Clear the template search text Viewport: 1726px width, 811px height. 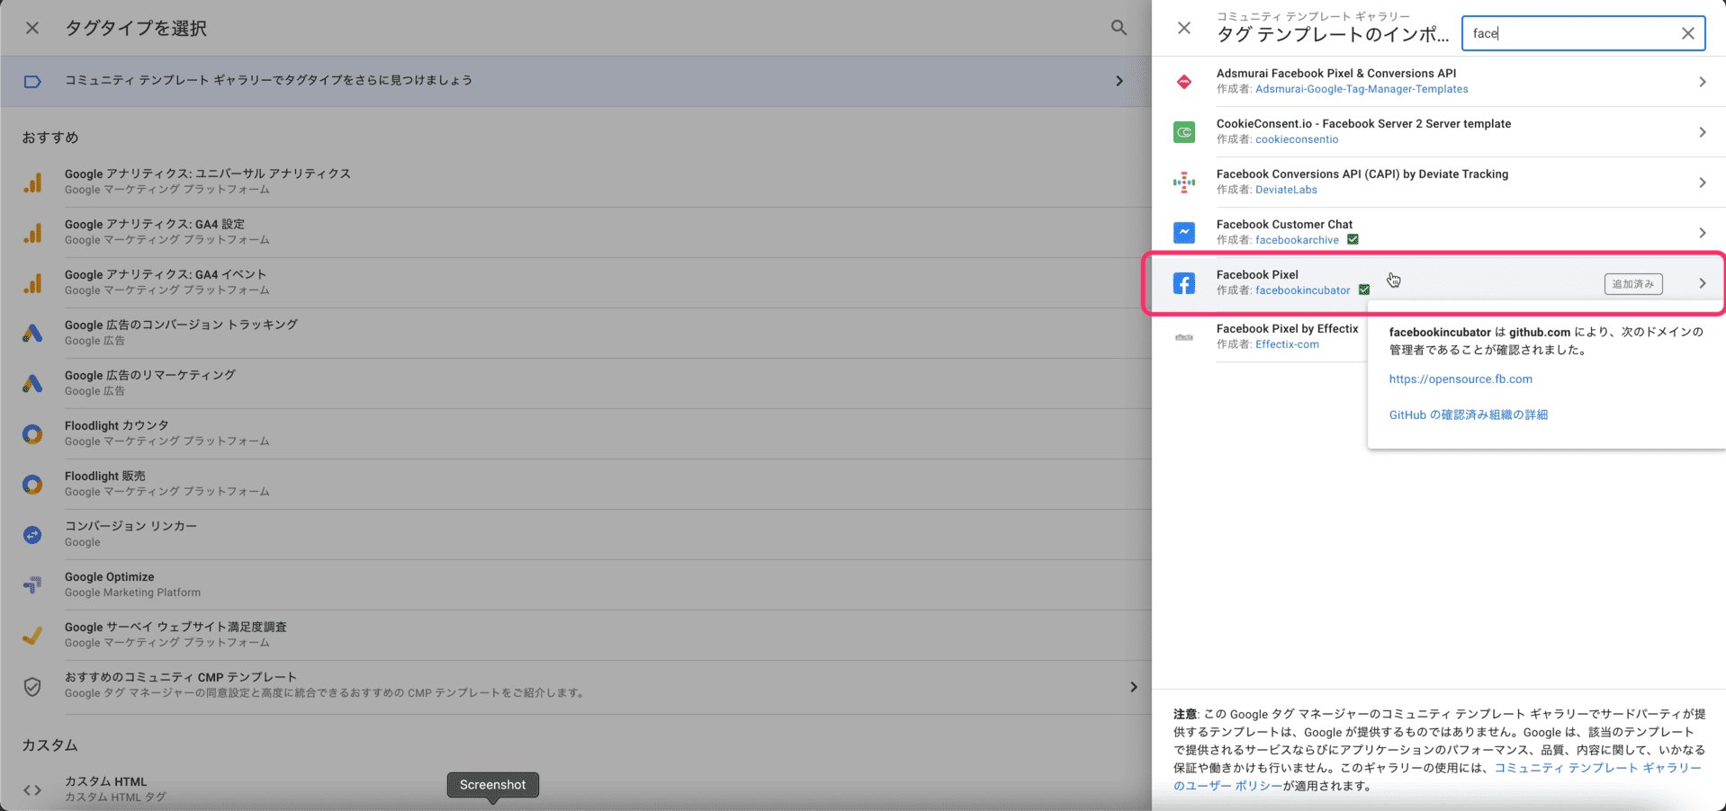[x=1688, y=33]
